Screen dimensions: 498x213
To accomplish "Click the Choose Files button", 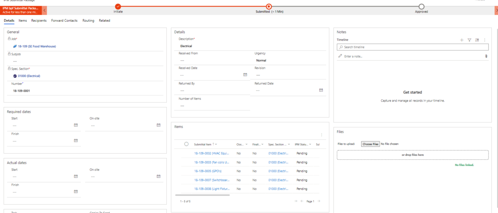I will [x=370, y=144].
